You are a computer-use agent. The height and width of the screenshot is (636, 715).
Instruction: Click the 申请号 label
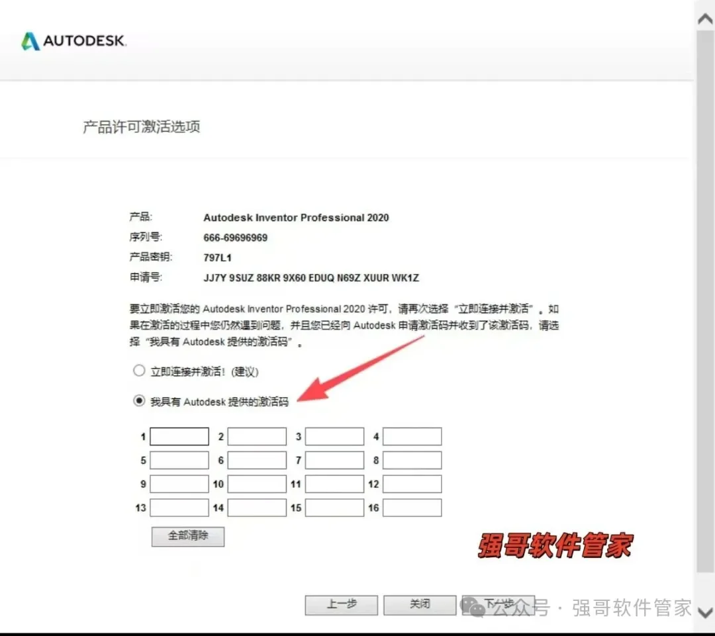(146, 277)
